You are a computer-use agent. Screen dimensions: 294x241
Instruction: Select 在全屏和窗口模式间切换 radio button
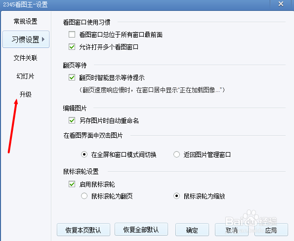tap(84, 155)
